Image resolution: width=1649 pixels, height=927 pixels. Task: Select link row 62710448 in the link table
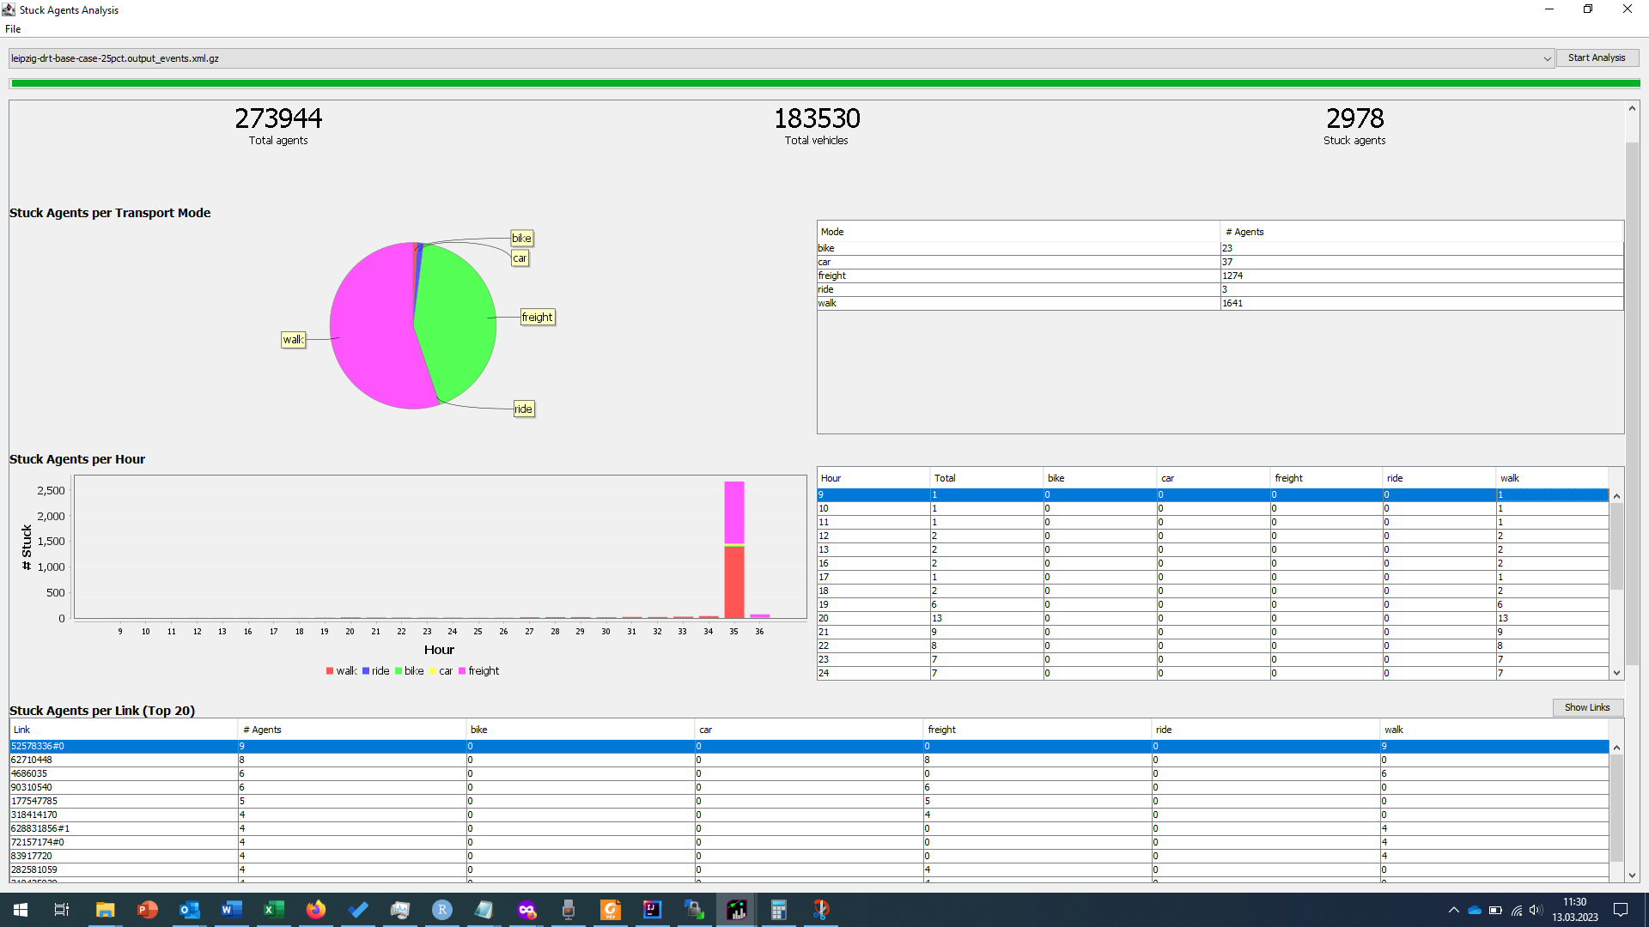(344, 760)
